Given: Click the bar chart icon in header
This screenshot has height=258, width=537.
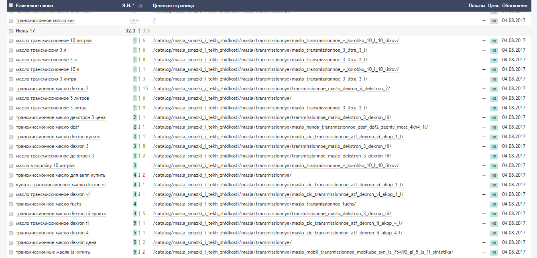Looking at the screenshot, I should [140, 6].
